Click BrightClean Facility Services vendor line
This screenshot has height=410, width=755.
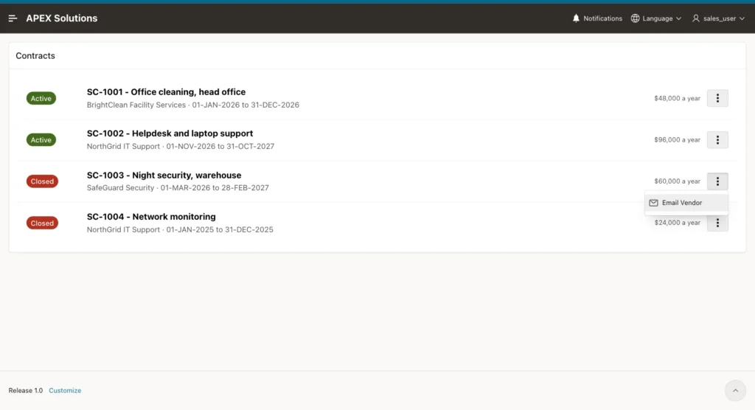192,105
